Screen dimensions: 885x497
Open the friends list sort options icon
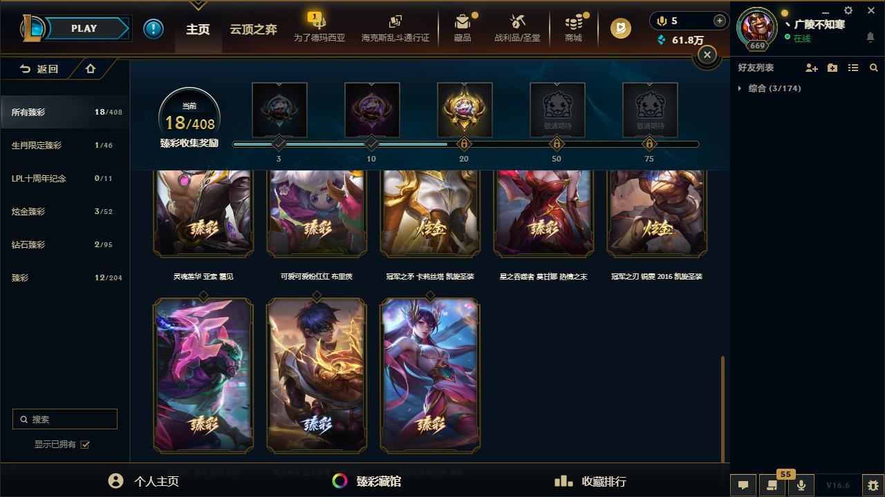853,68
